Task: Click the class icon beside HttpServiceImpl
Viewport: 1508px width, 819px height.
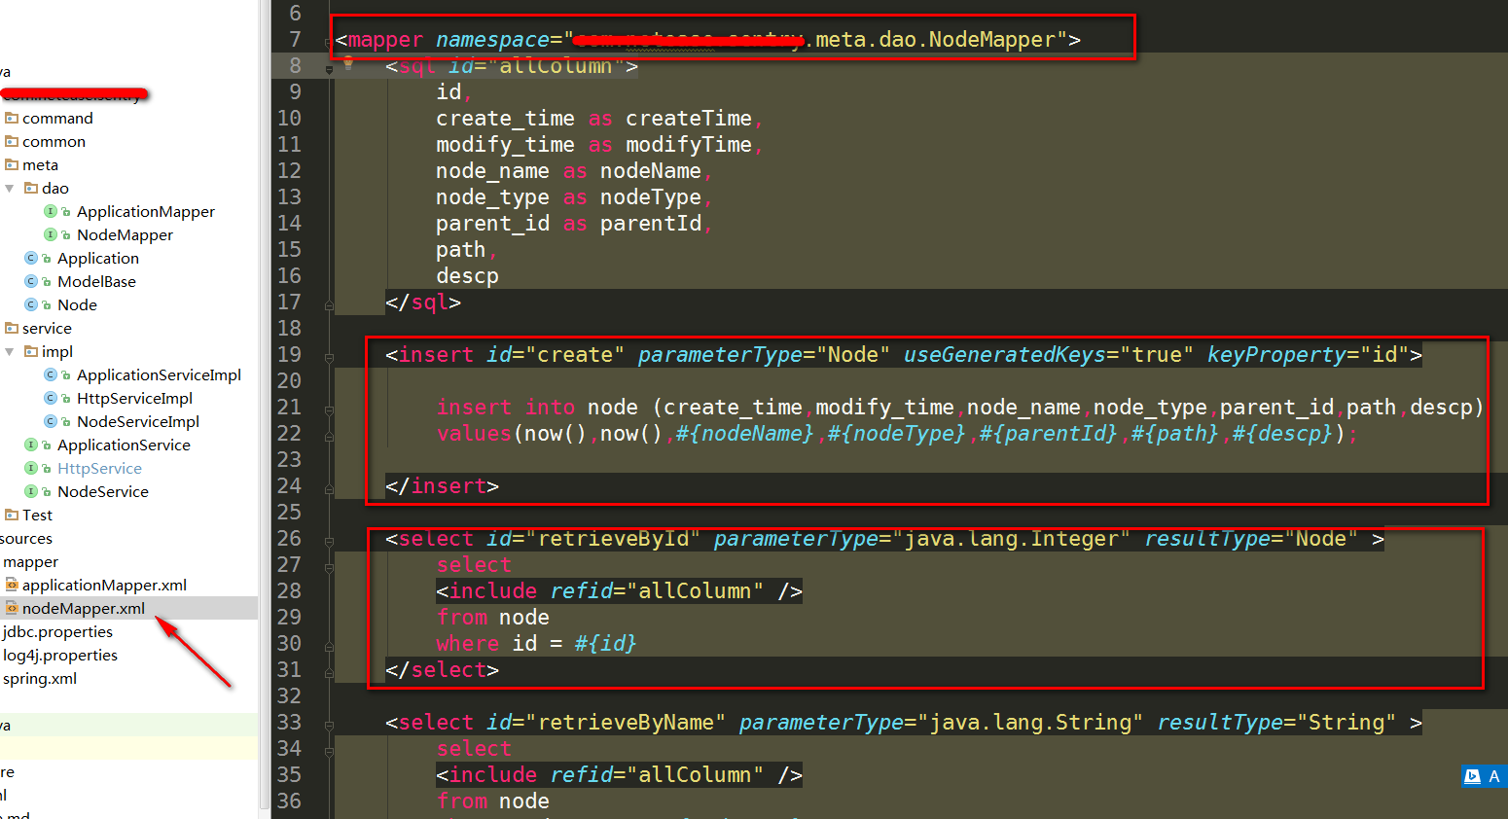Action: 51,398
